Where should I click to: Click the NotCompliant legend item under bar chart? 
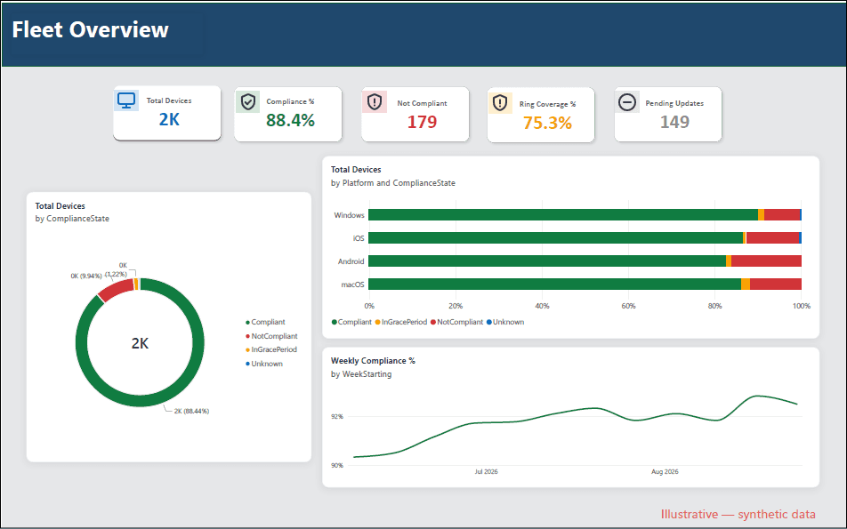(x=457, y=322)
